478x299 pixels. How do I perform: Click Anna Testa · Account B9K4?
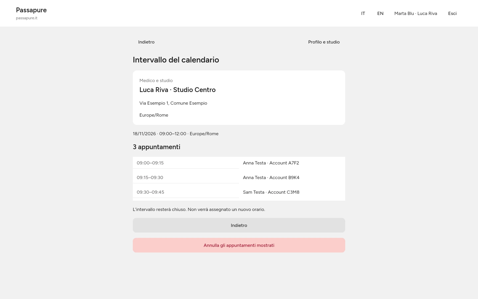click(271, 177)
